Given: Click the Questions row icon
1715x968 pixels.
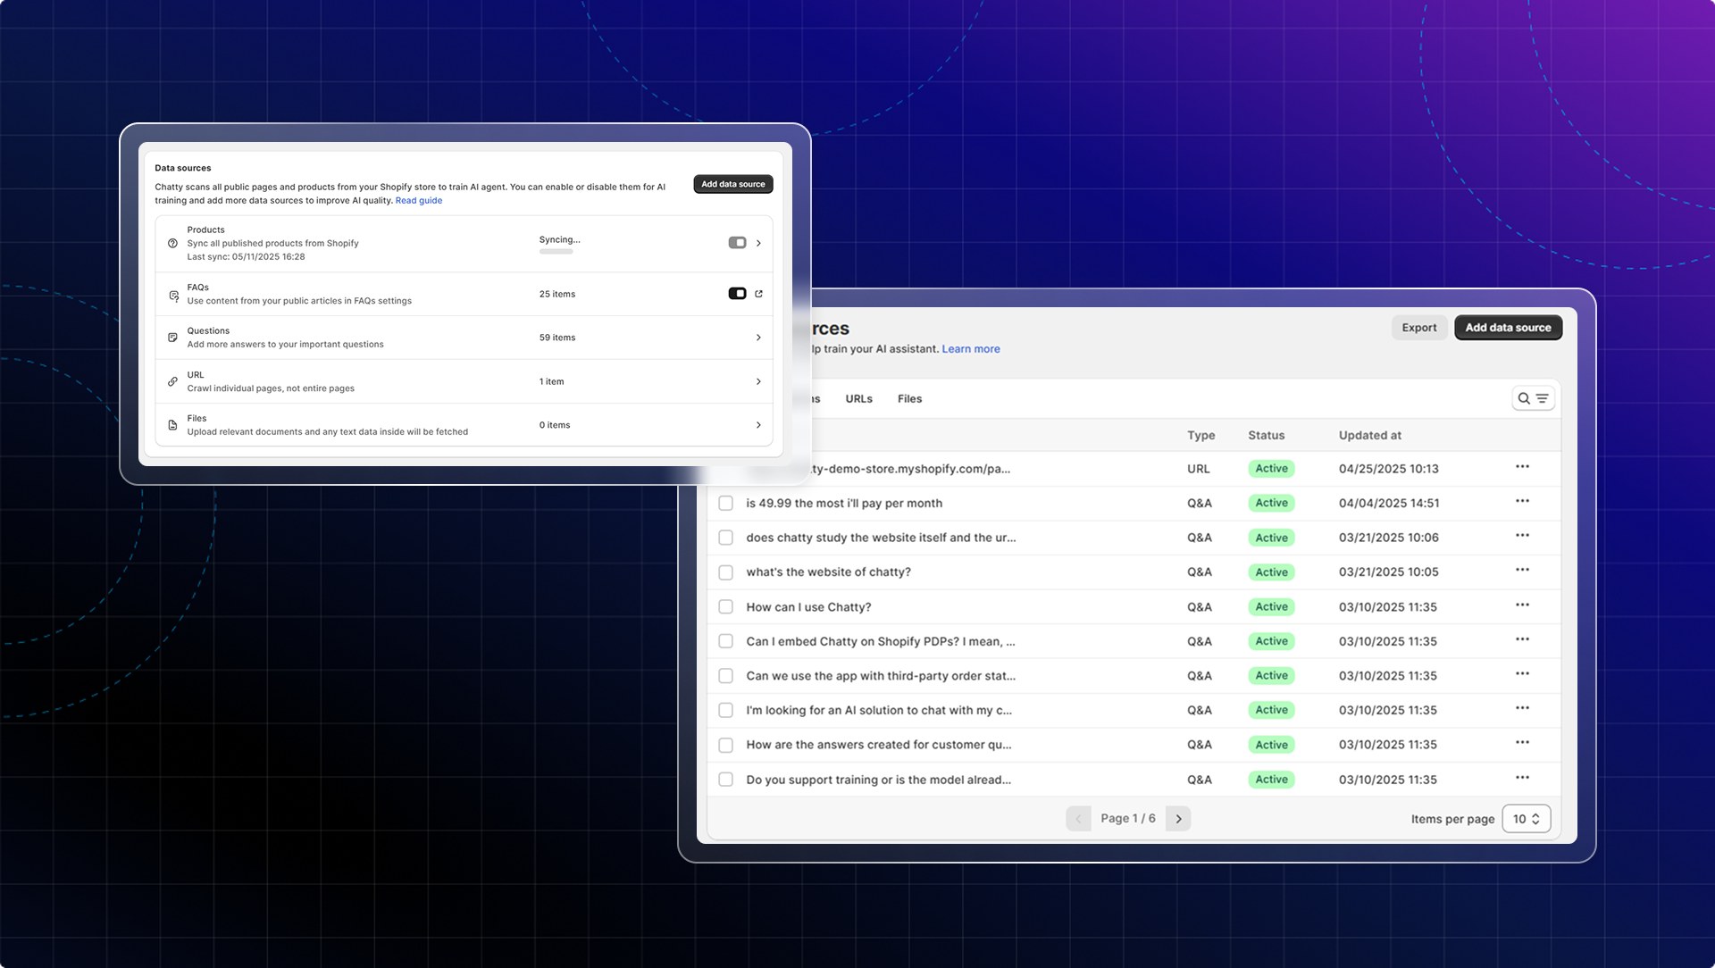Looking at the screenshot, I should pyautogui.click(x=172, y=338).
